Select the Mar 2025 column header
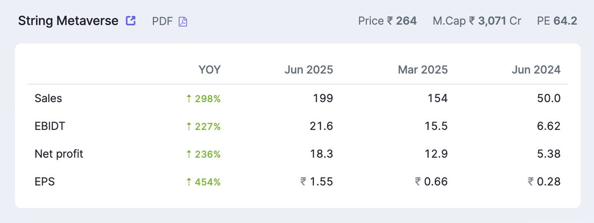Viewport: 594px width, 223px height. tap(422, 70)
